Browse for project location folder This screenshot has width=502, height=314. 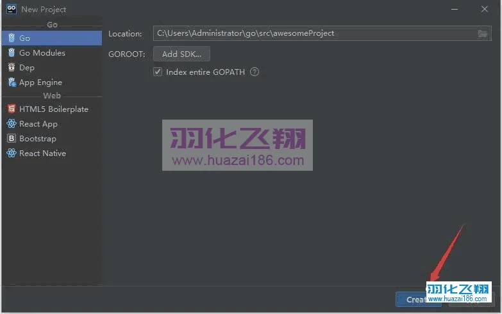tap(483, 33)
